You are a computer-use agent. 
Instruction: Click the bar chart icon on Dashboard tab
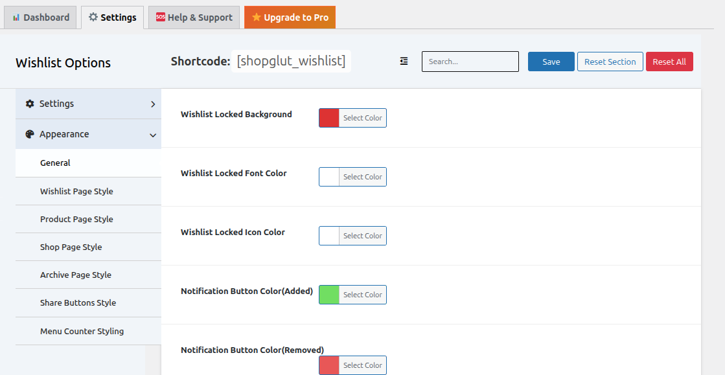[x=16, y=17]
